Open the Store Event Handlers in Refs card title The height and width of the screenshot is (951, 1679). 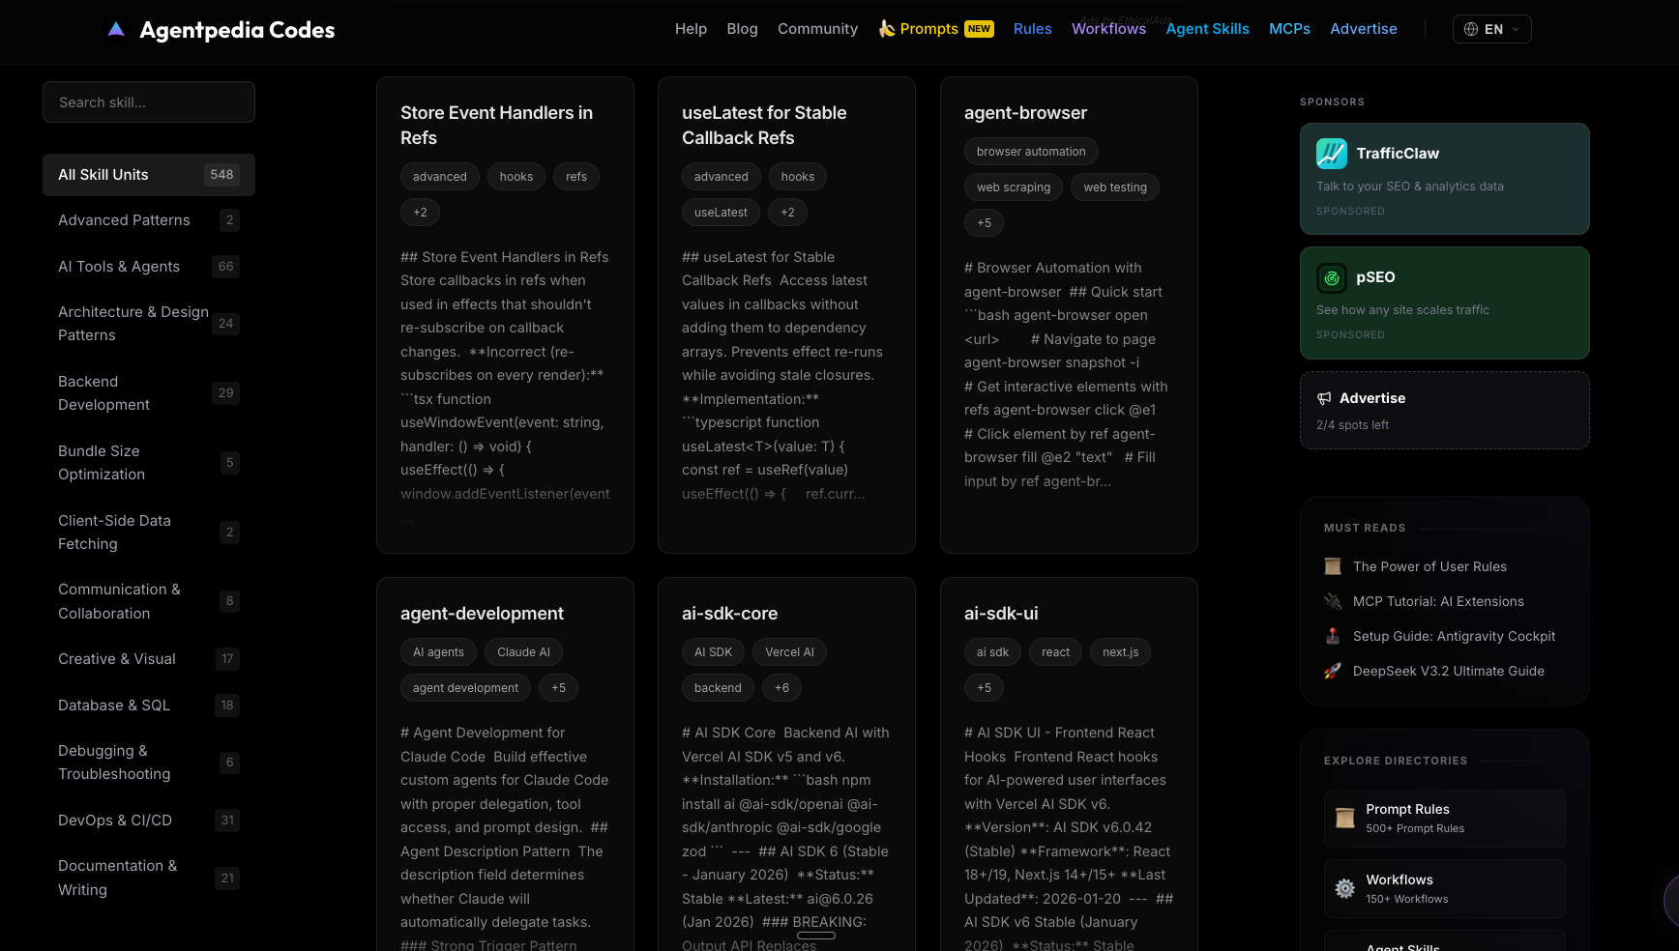point(496,126)
